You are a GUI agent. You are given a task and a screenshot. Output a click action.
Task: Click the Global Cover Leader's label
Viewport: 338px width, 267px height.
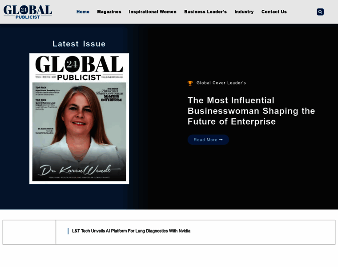pyautogui.click(x=221, y=83)
